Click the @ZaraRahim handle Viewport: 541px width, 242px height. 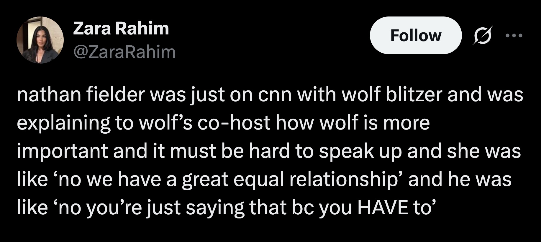pyautogui.click(x=124, y=52)
